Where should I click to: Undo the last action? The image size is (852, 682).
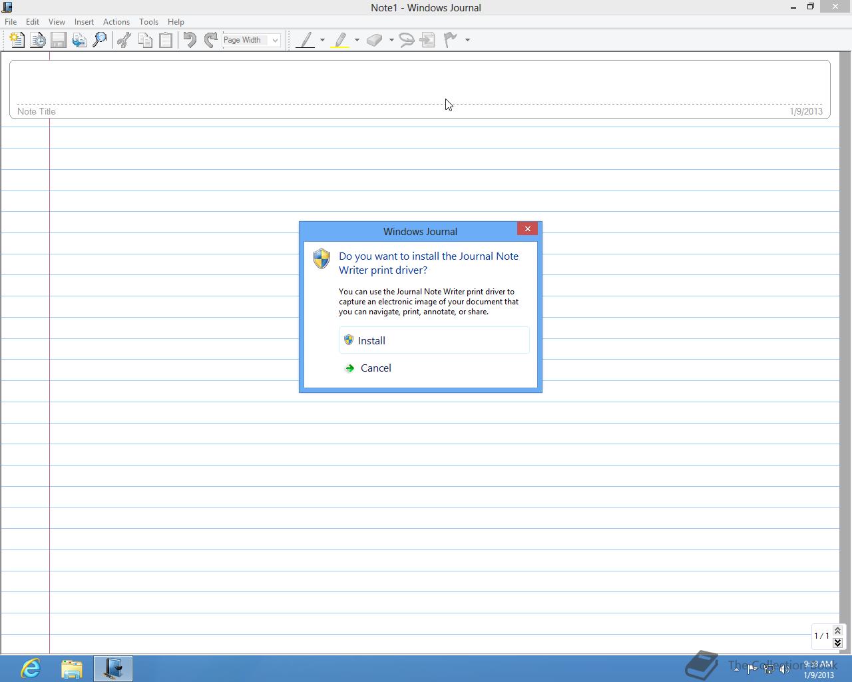click(x=190, y=40)
